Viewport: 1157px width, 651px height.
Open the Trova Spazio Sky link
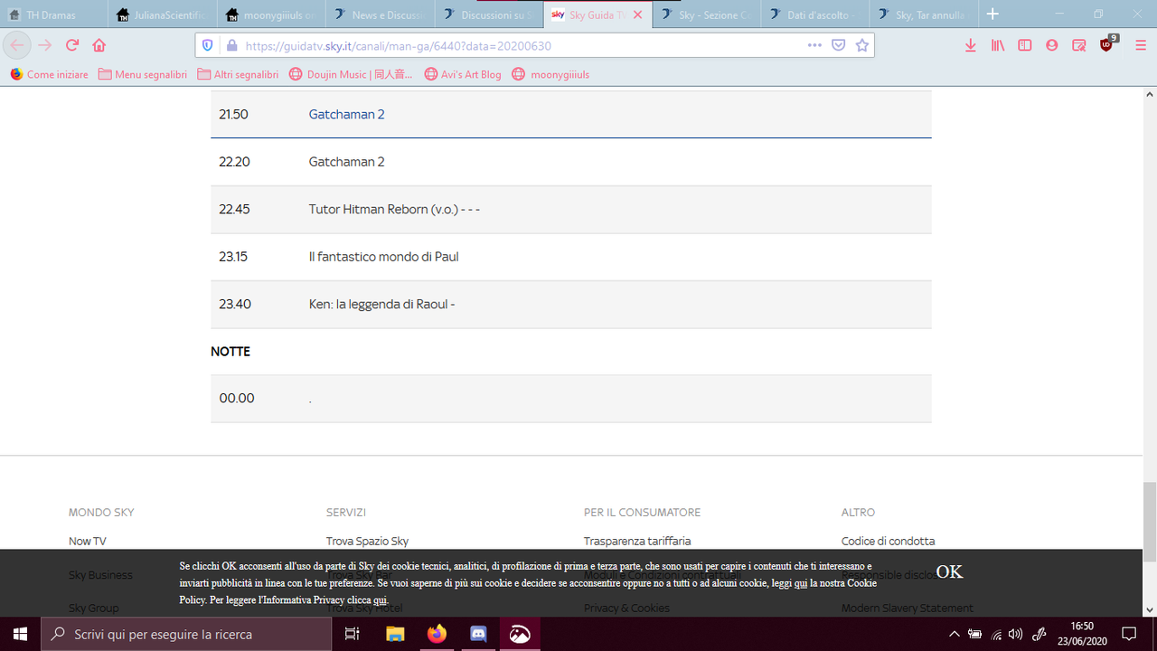[367, 541]
